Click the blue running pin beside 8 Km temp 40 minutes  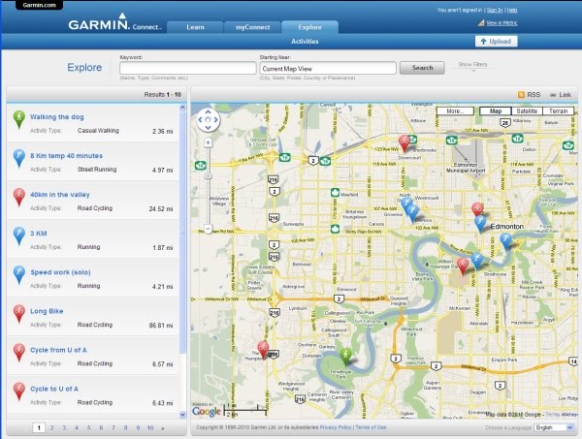(19, 158)
